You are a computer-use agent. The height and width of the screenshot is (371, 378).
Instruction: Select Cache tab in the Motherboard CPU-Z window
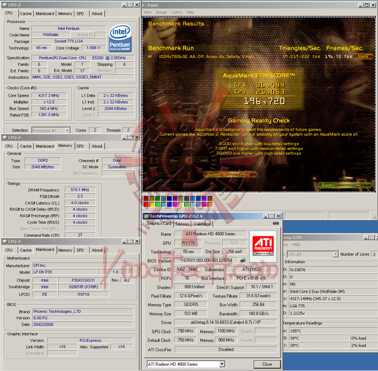pyautogui.click(x=26, y=250)
